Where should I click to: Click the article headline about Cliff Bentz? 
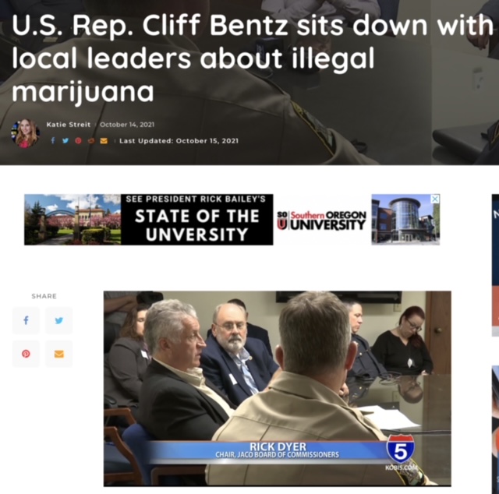pos(251,58)
